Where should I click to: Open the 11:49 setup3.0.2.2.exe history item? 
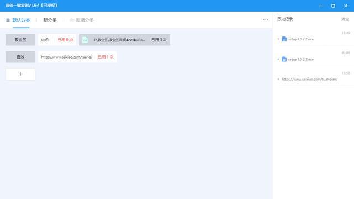301,39
